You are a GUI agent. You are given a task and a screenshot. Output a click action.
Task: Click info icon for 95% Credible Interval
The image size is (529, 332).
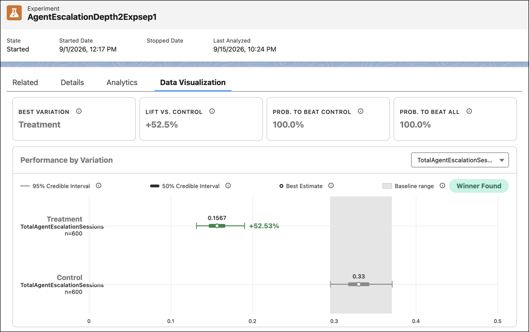click(99, 185)
